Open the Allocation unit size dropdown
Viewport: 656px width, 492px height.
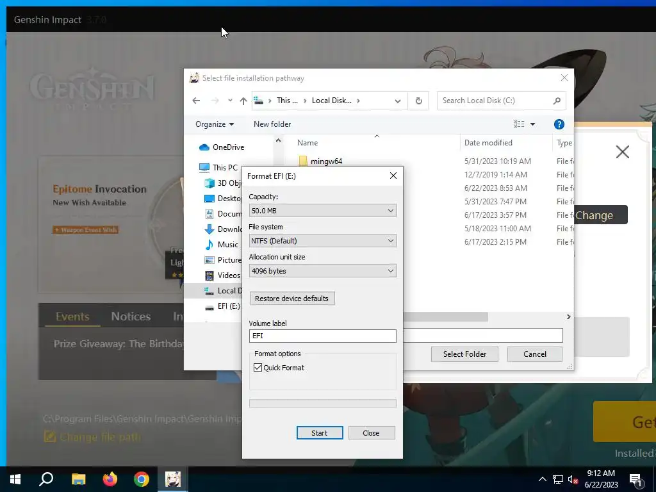pos(323,271)
